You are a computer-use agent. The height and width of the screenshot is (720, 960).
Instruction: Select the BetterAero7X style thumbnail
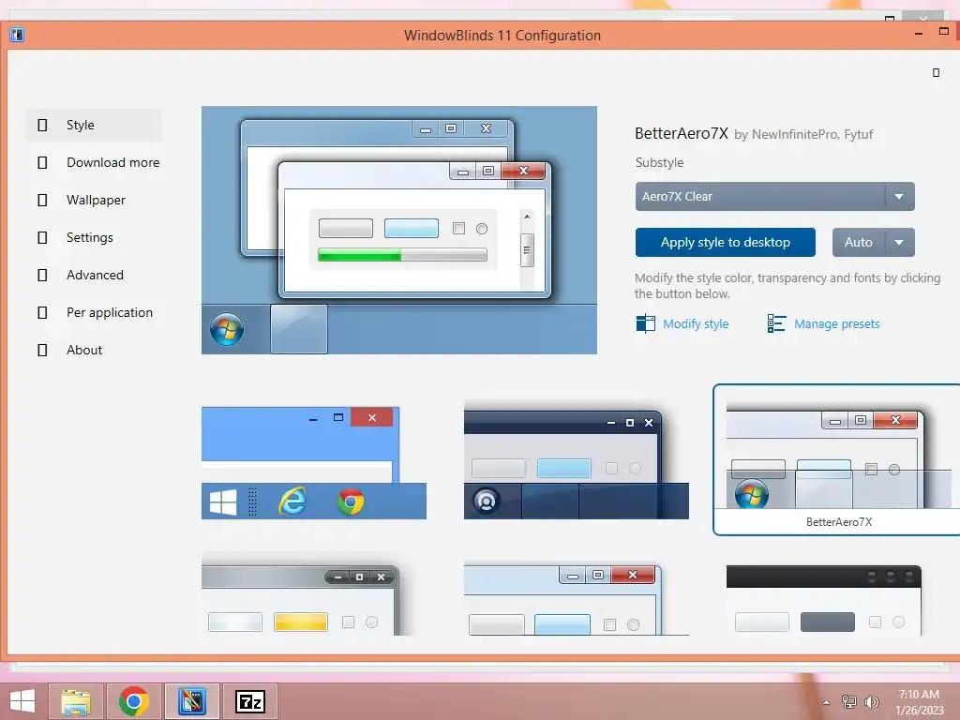[x=837, y=459]
